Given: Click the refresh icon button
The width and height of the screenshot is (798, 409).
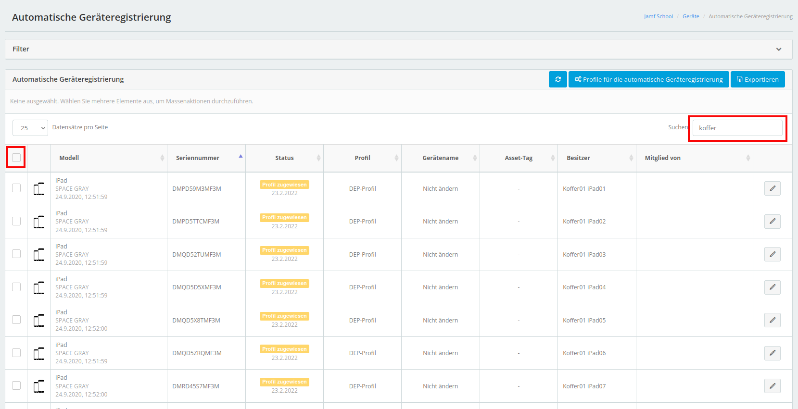Looking at the screenshot, I should click(x=557, y=79).
